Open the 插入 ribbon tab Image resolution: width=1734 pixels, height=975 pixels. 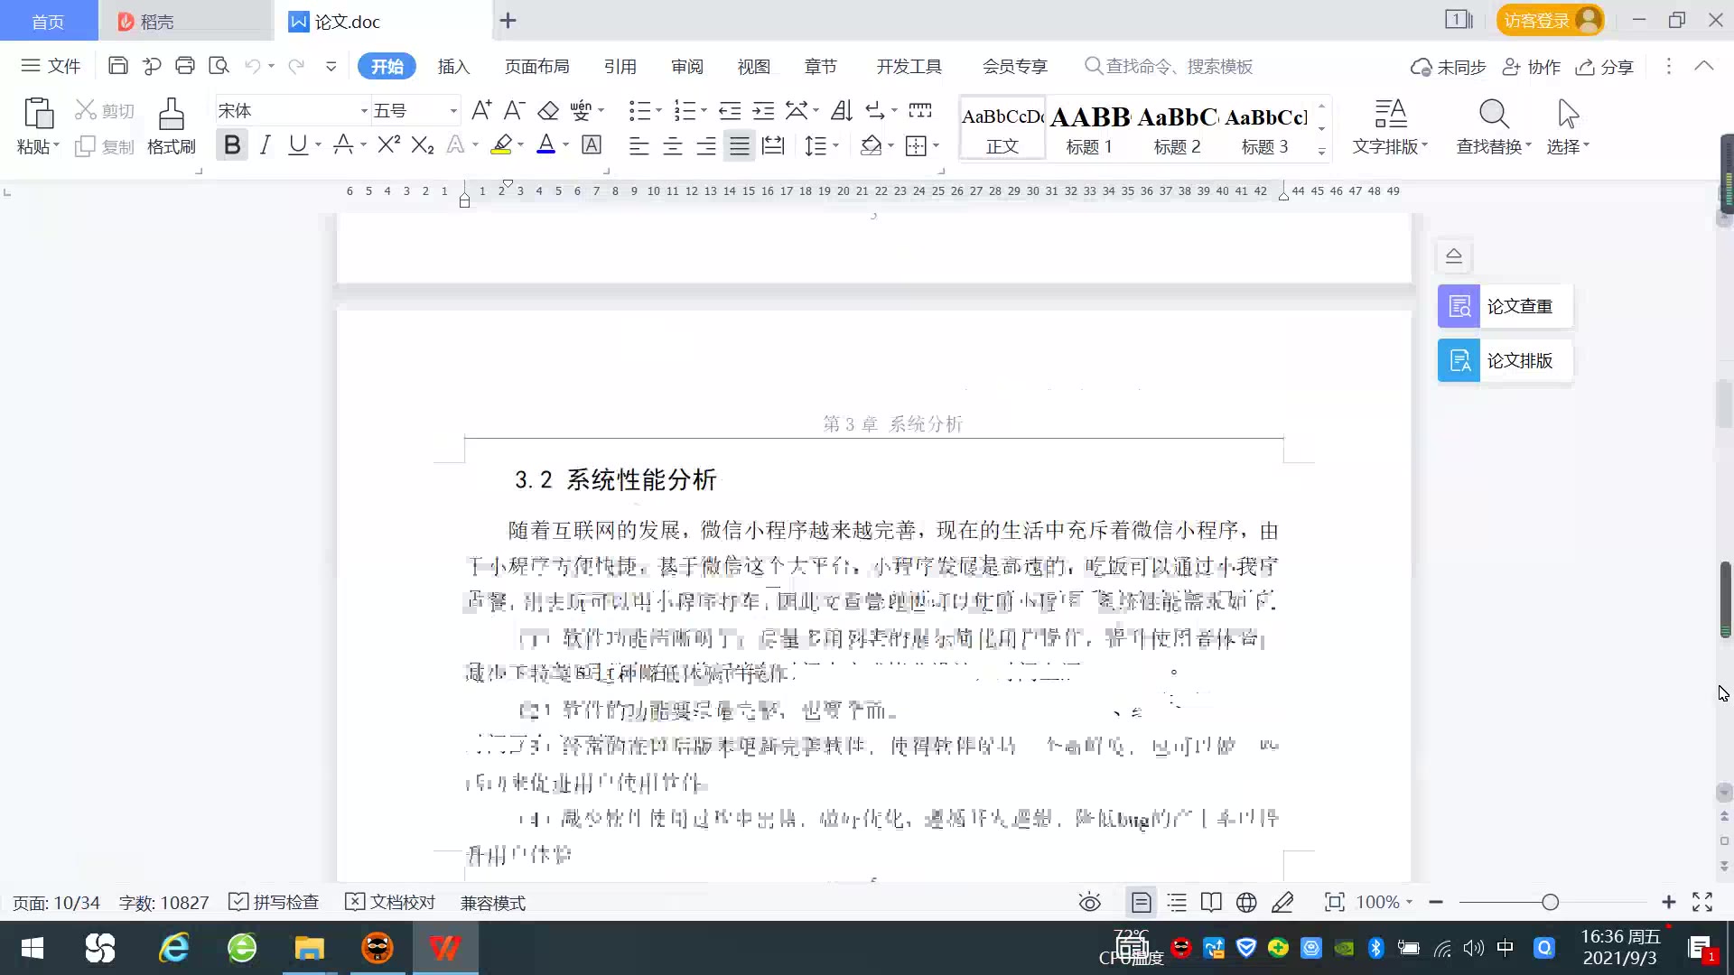tap(453, 66)
